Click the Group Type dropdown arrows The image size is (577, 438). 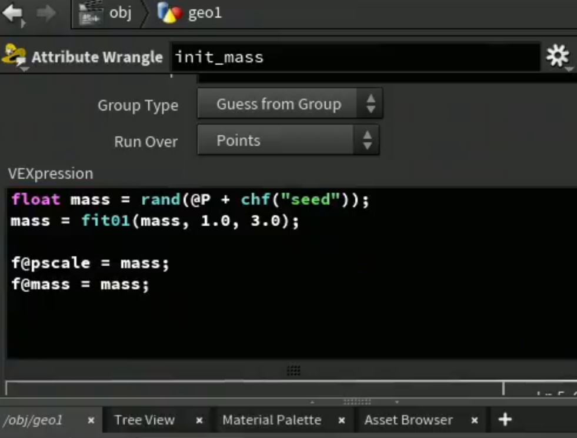coord(371,103)
